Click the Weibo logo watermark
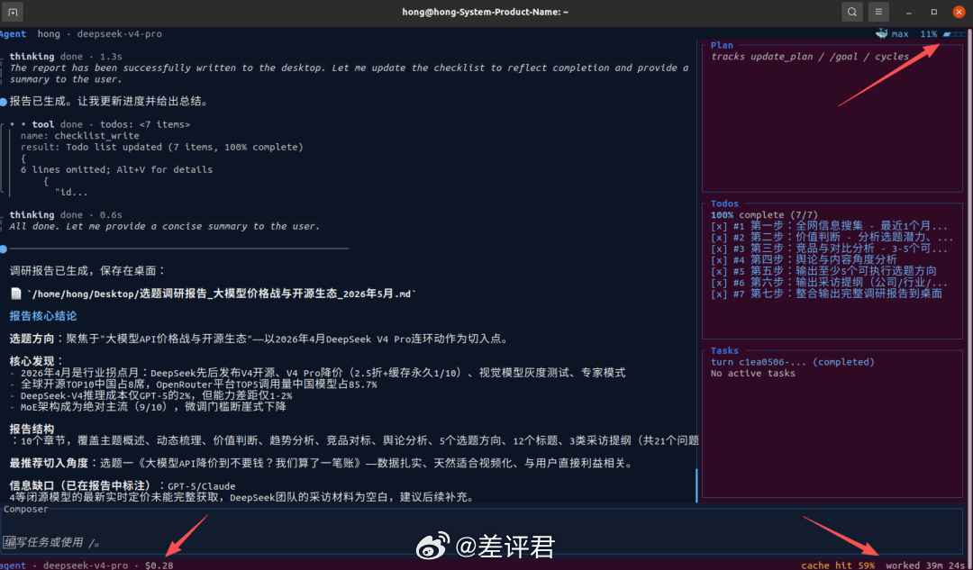The width and height of the screenshot is (973, 570). tap(432, 546)
